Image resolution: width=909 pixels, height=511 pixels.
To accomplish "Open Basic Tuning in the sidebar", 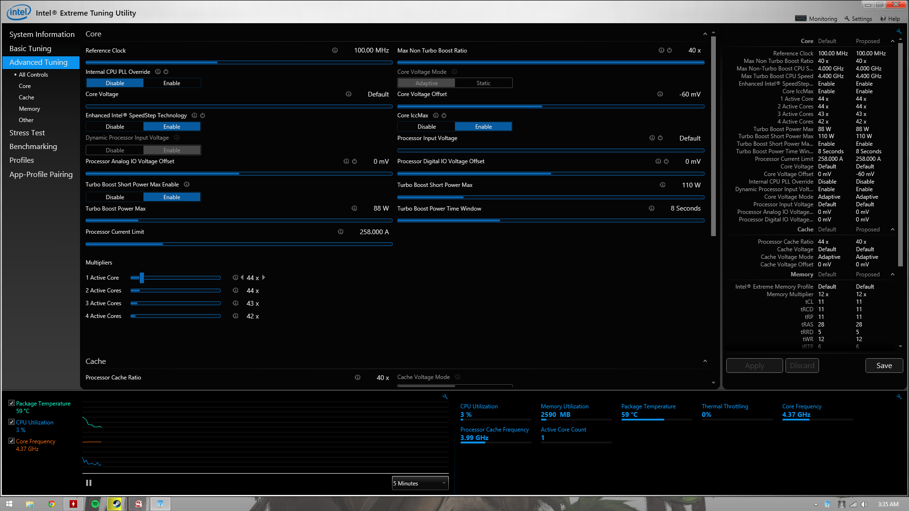I will coord(30,49).
